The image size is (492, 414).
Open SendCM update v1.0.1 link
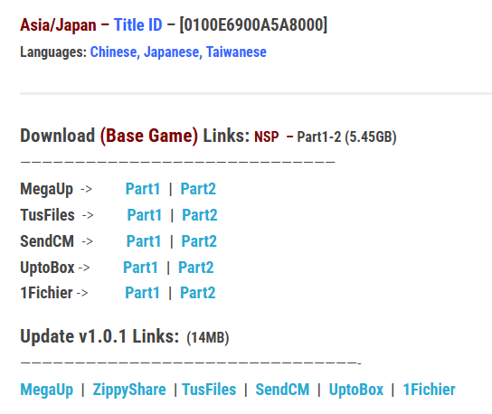click(282, 390)
